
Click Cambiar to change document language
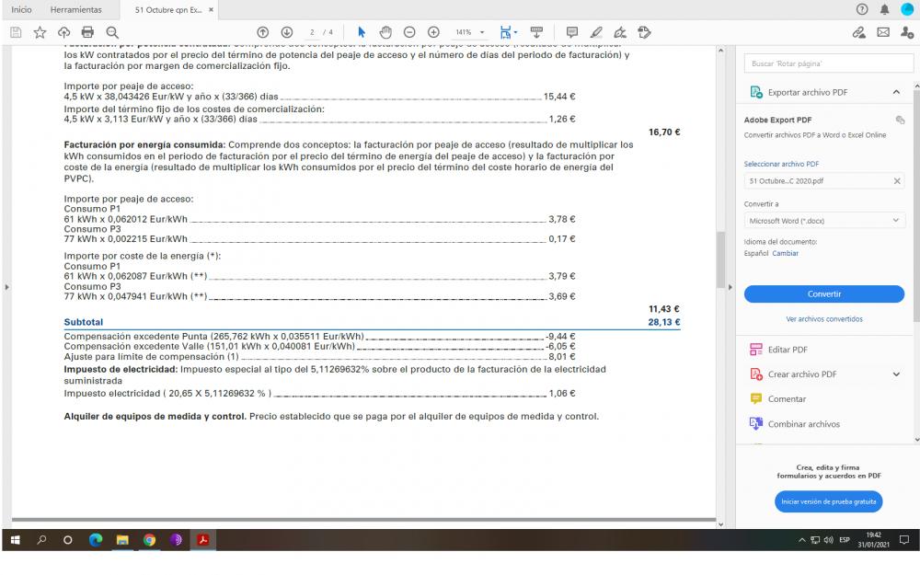[x=785, y=254]
